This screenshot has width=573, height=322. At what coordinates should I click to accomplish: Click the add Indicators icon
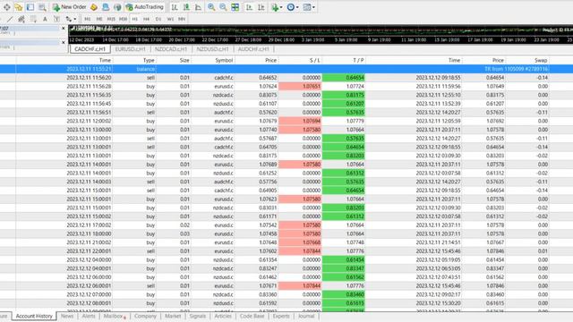[x=275, y=7]
